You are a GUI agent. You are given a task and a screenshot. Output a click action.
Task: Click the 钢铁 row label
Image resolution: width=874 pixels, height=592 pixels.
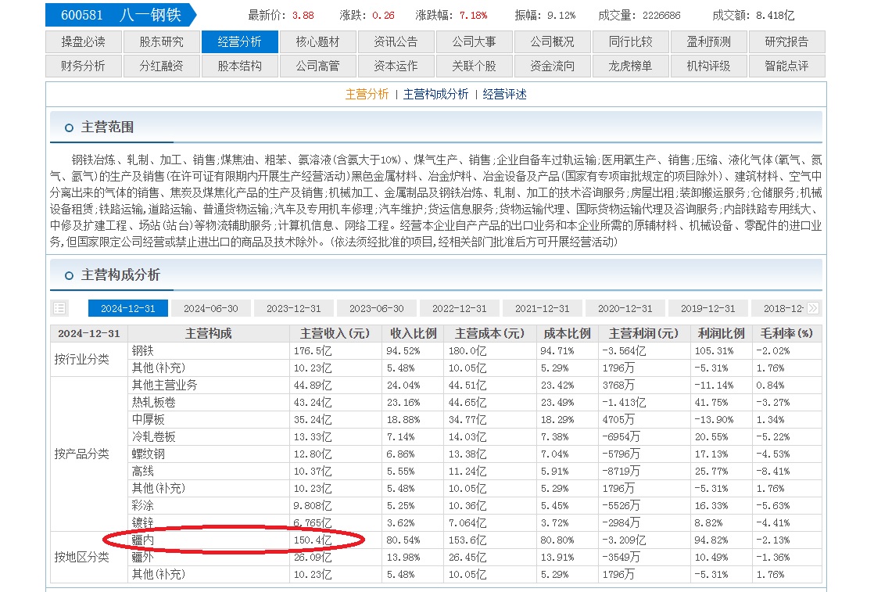tap(143, 350)
